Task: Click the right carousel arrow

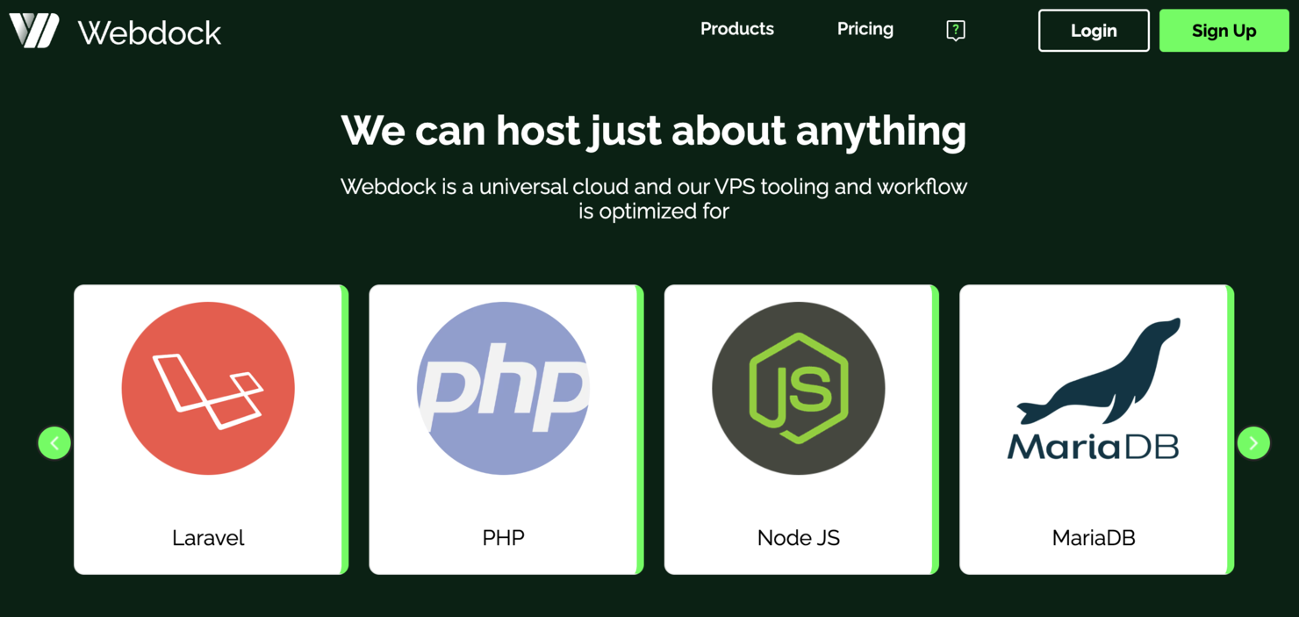Action: [1253, 442]
